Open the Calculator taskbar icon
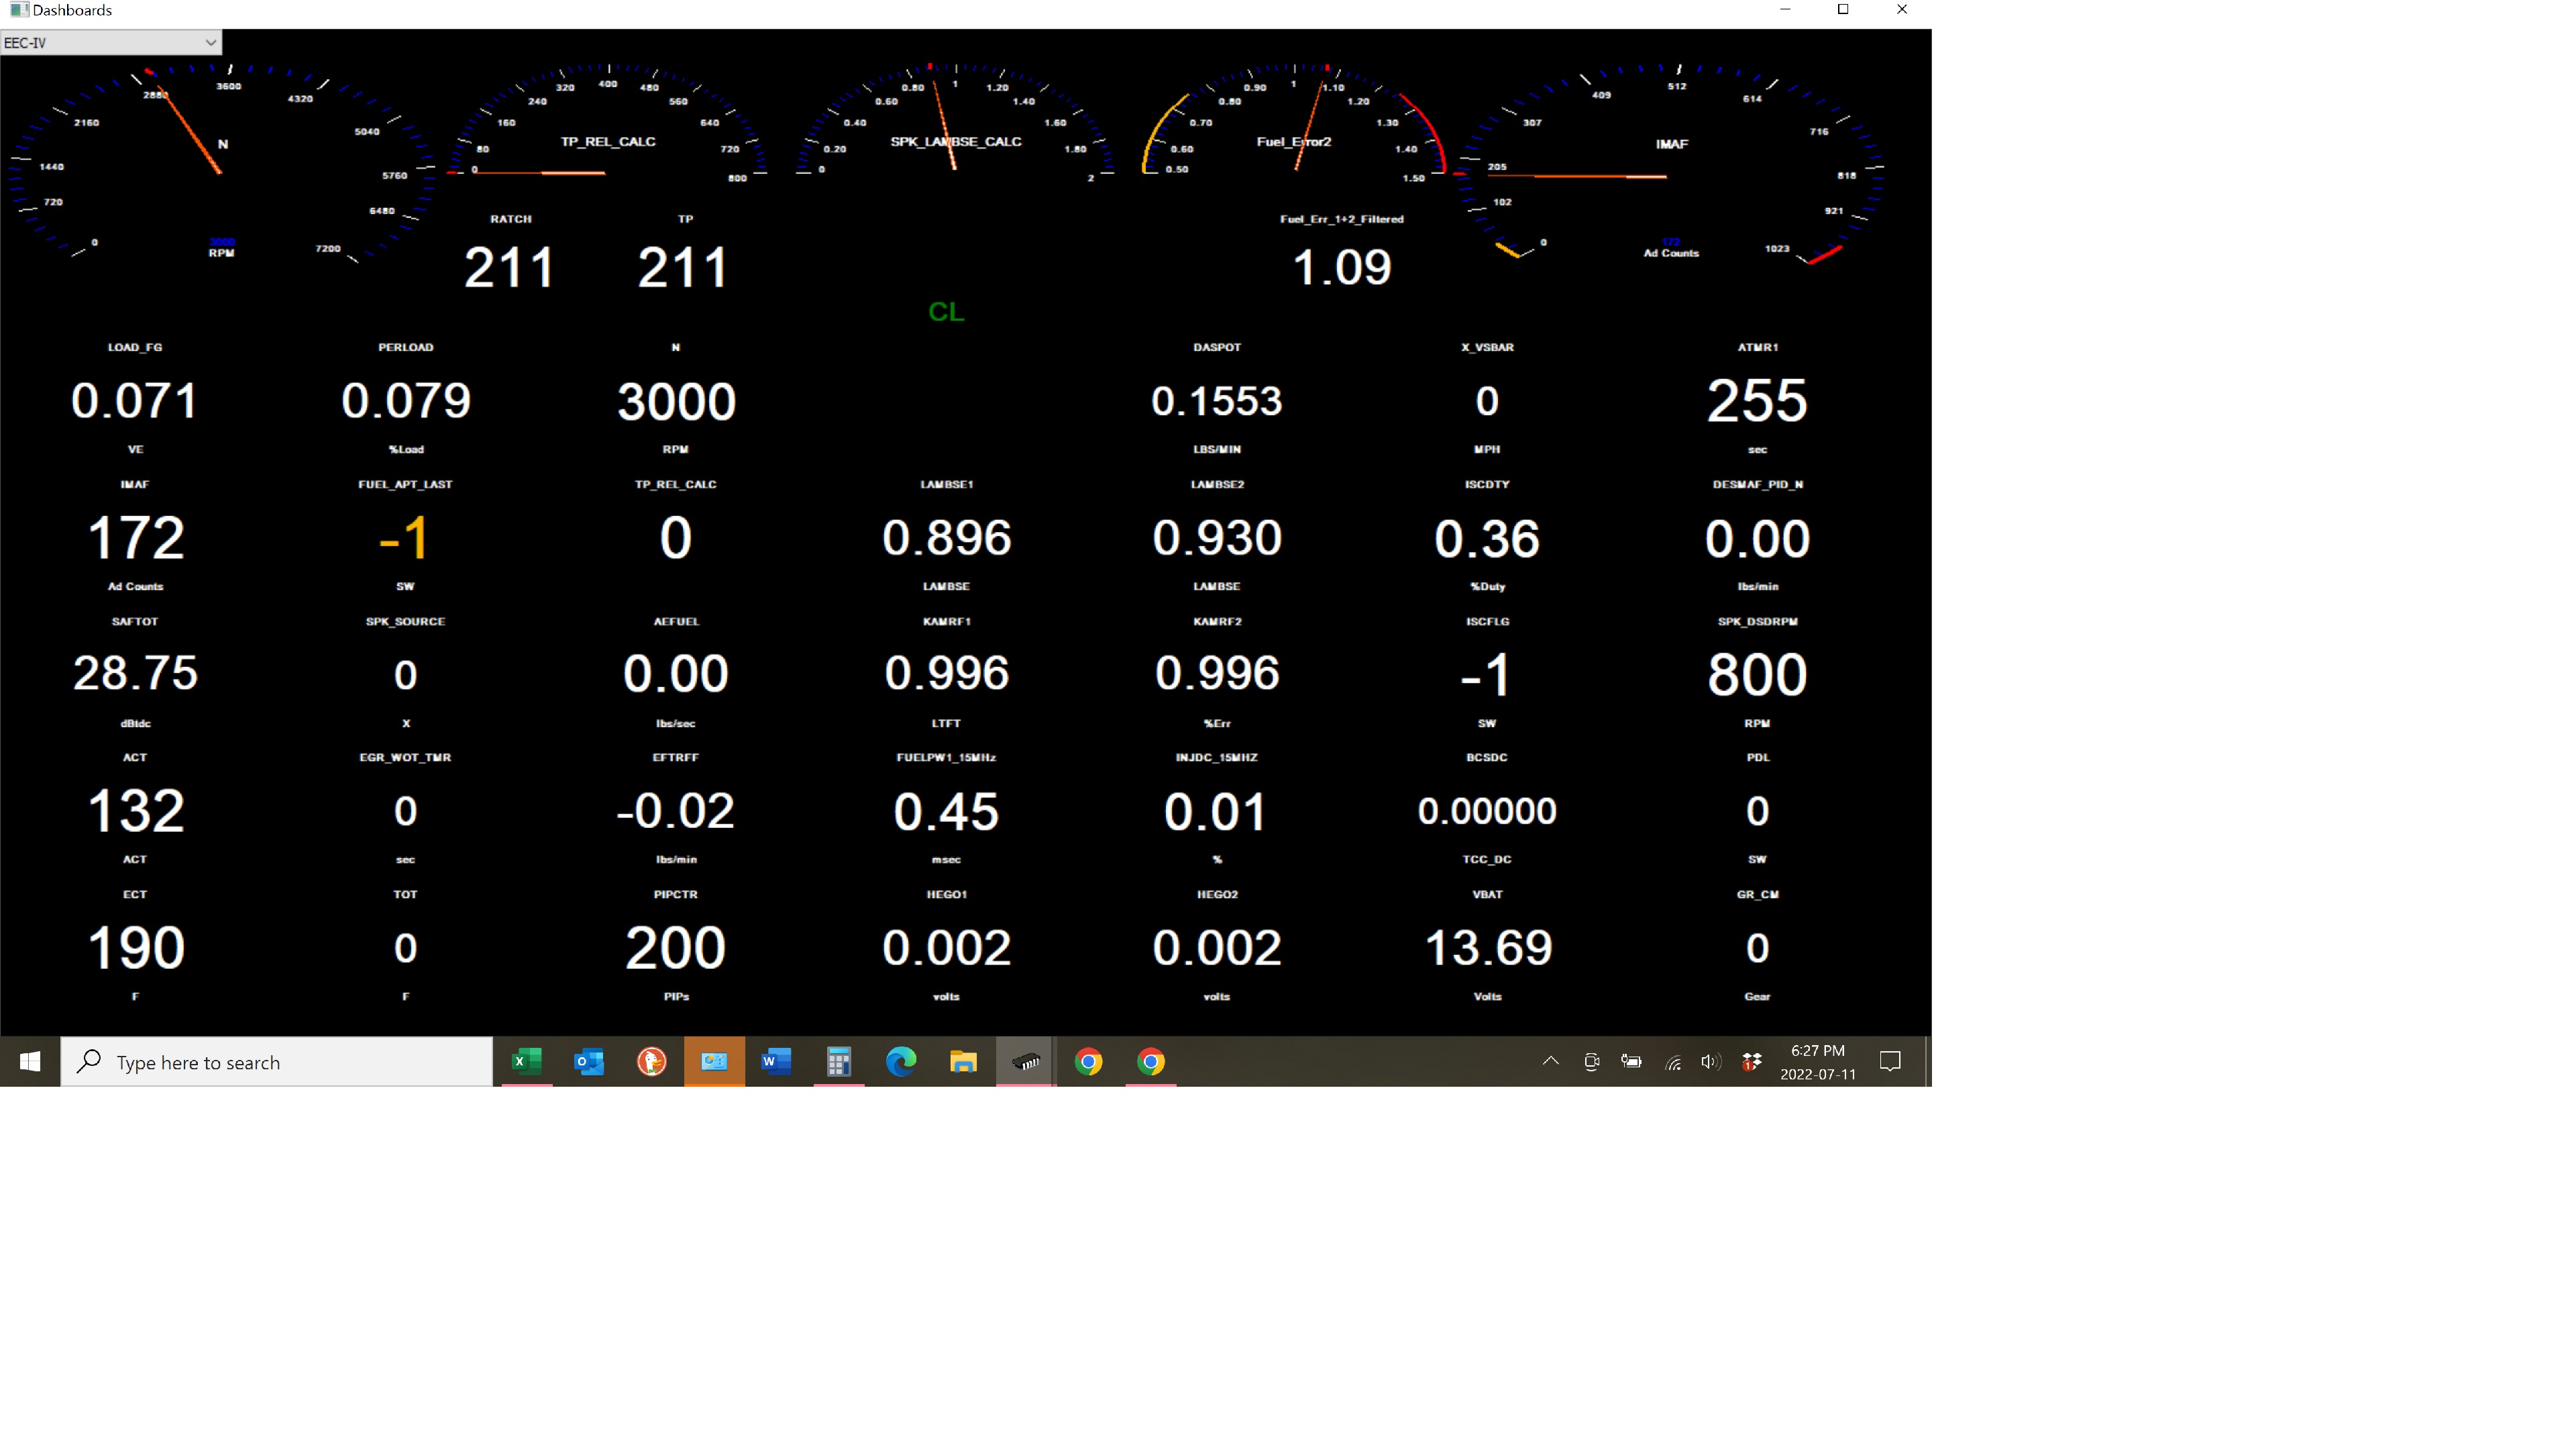Viewport: 2576px width, 1449px height. (838, 1061)
